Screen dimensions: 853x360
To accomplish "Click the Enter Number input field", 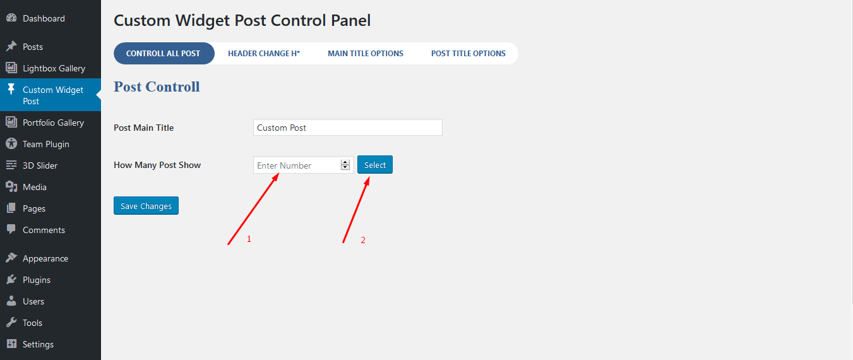I will pyautogui.click(x=297, y=165).
